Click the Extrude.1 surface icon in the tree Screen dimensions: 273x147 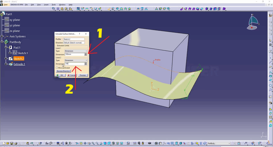tap(11, 64)
